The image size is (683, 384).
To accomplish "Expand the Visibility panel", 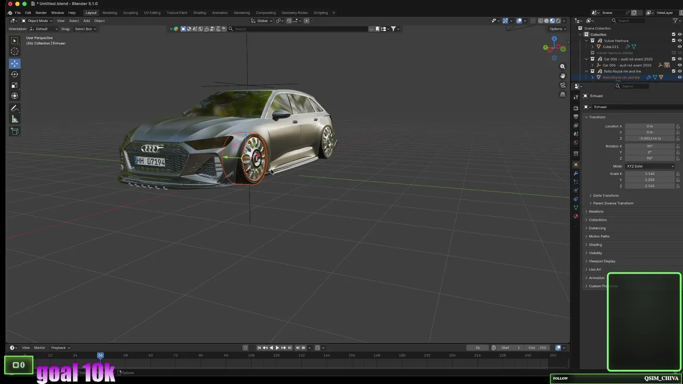I will (595, 253).
